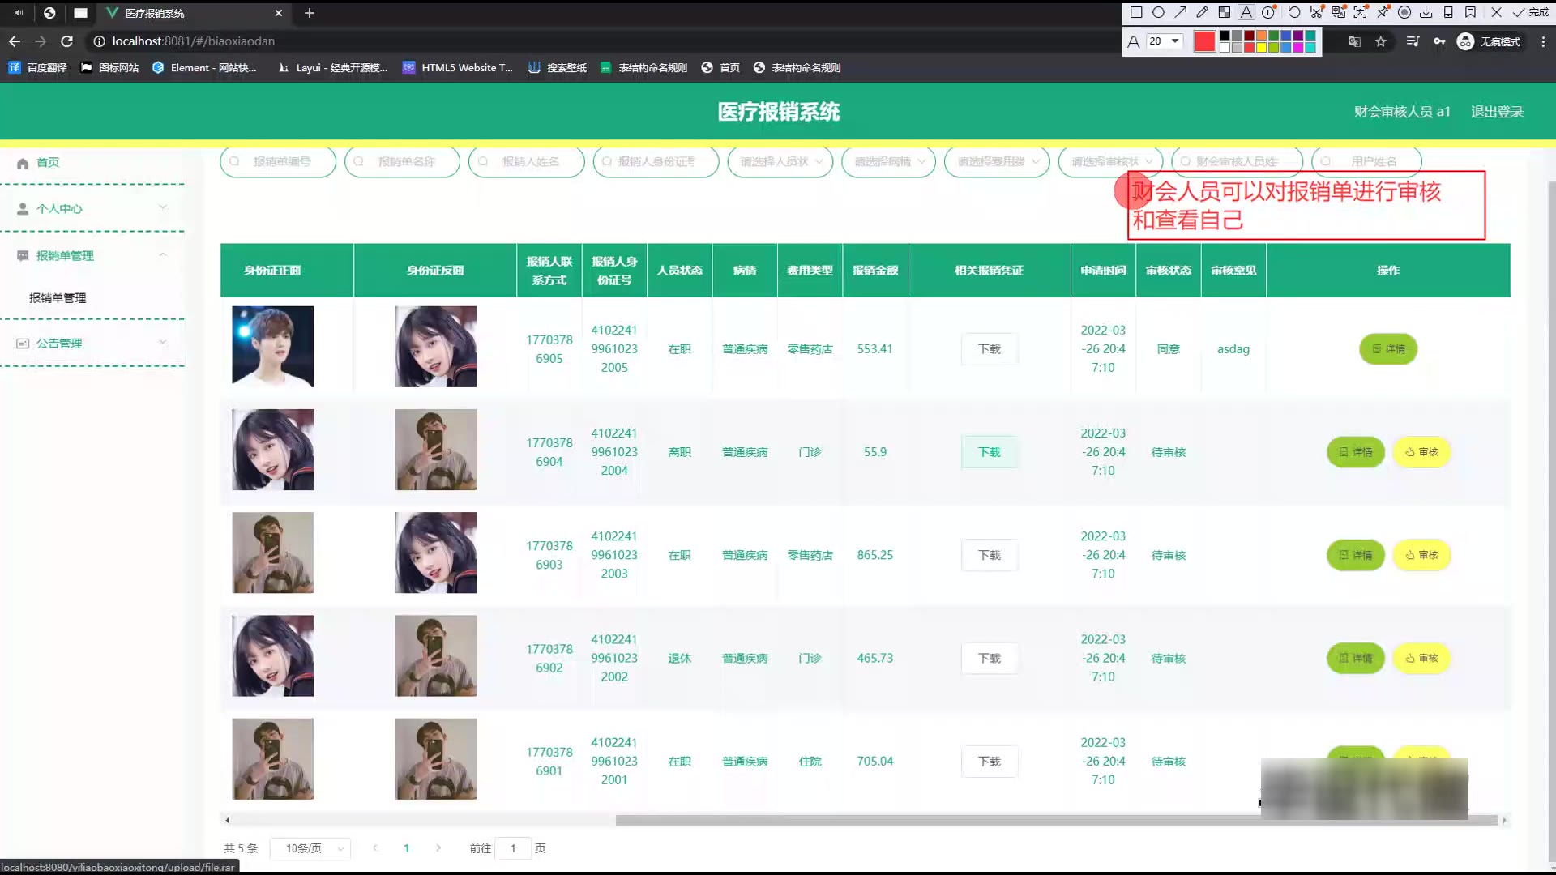Click 下载 button in first table row
The height and width of the screenshot is (875, 1556).
[989, 349]
